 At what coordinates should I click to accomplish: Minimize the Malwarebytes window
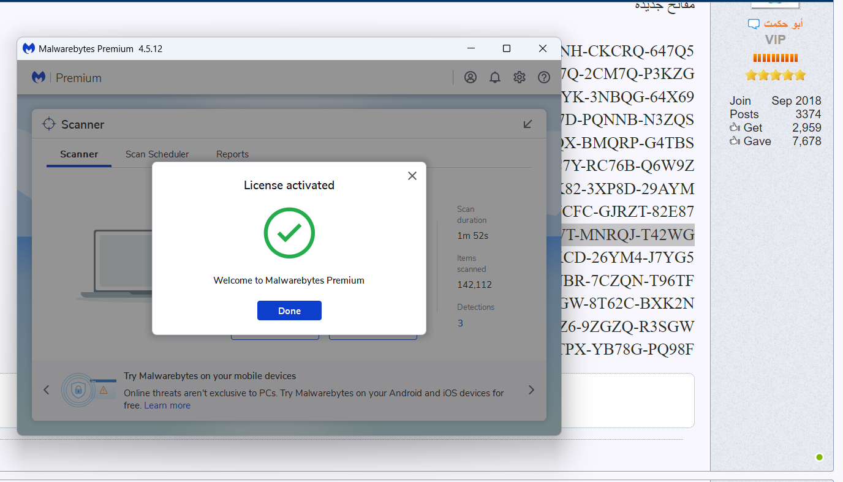(x=471, y=48)
